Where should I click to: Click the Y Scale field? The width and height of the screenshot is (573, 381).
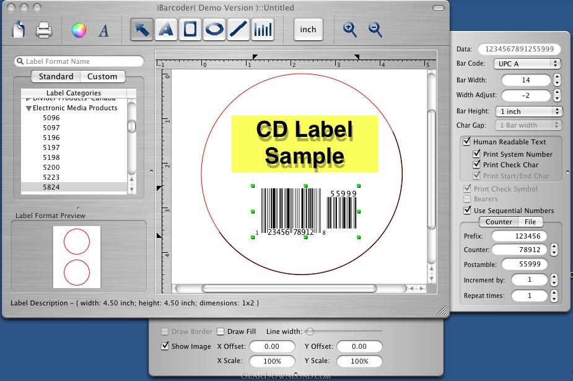pos(359,361)
